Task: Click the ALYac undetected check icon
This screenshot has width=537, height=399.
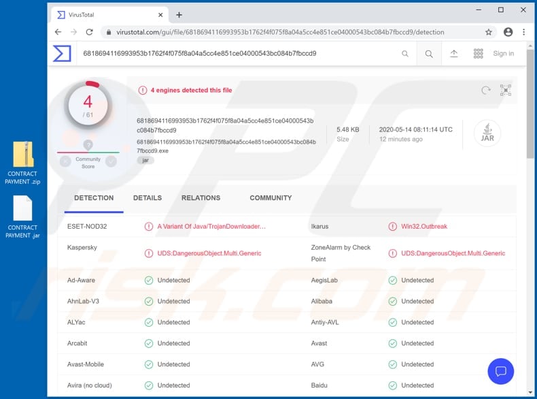Action: click(x=149, y=323)
